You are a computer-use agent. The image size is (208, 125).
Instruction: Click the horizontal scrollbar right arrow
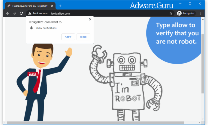coord(199,123)
